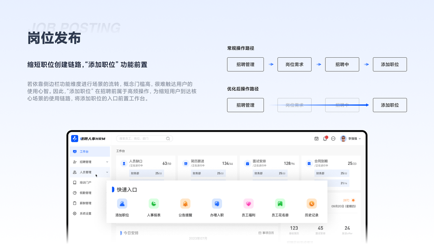Click the 134/46 count in 简历跟进
The image size is (434, 244).
click(x=227, y=163)
